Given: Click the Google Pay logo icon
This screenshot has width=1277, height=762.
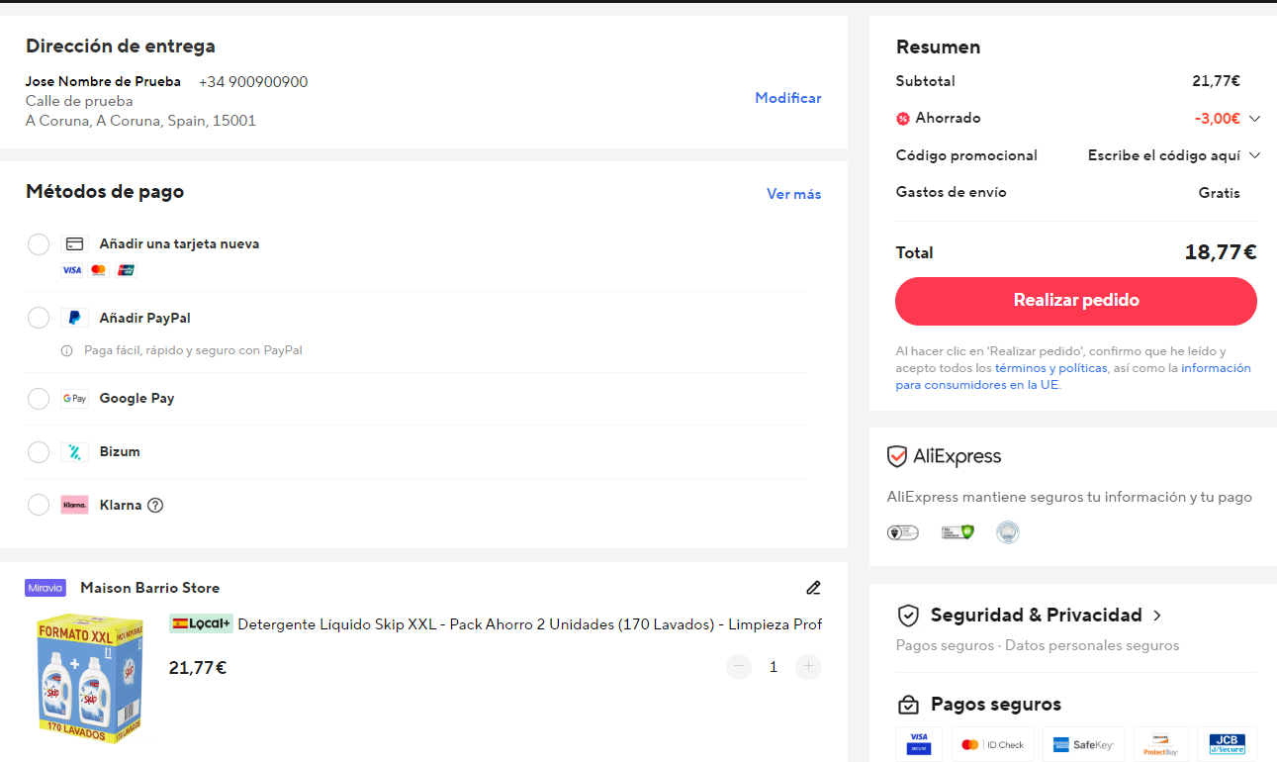Looking at the screenshot, I should point(74,399).
